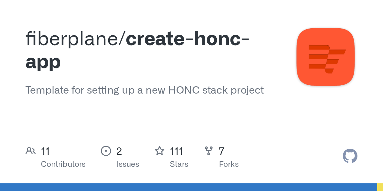Click the blue language bar segment

click(x=188, y=187)
